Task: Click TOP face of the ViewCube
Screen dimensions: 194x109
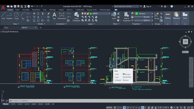Action: [x=185, y=42]
